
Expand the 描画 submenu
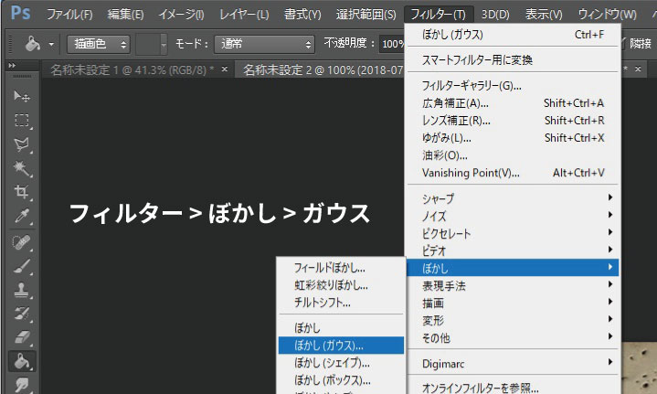pyautogui.click(x=513, y=303)
